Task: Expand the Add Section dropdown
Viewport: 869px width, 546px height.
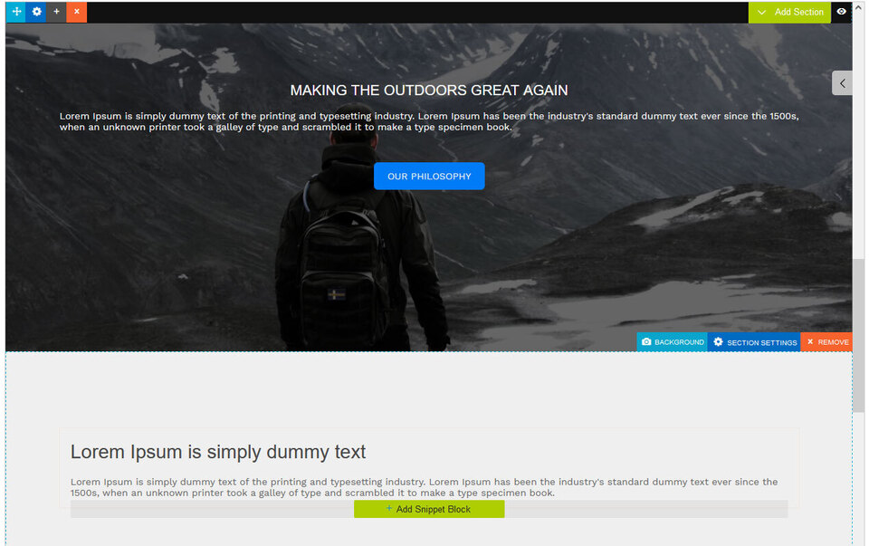Action: click(789, 12)
